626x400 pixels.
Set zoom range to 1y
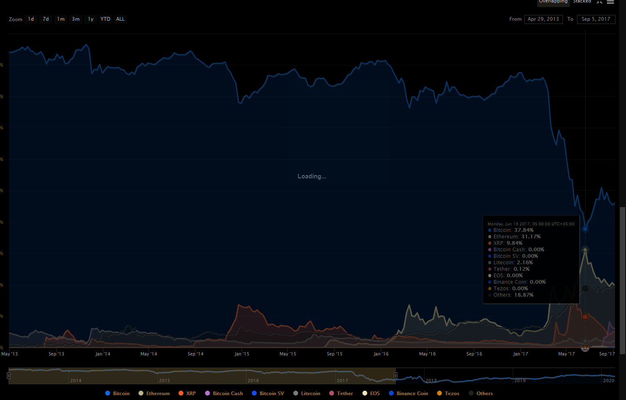[x=91, y=19]
